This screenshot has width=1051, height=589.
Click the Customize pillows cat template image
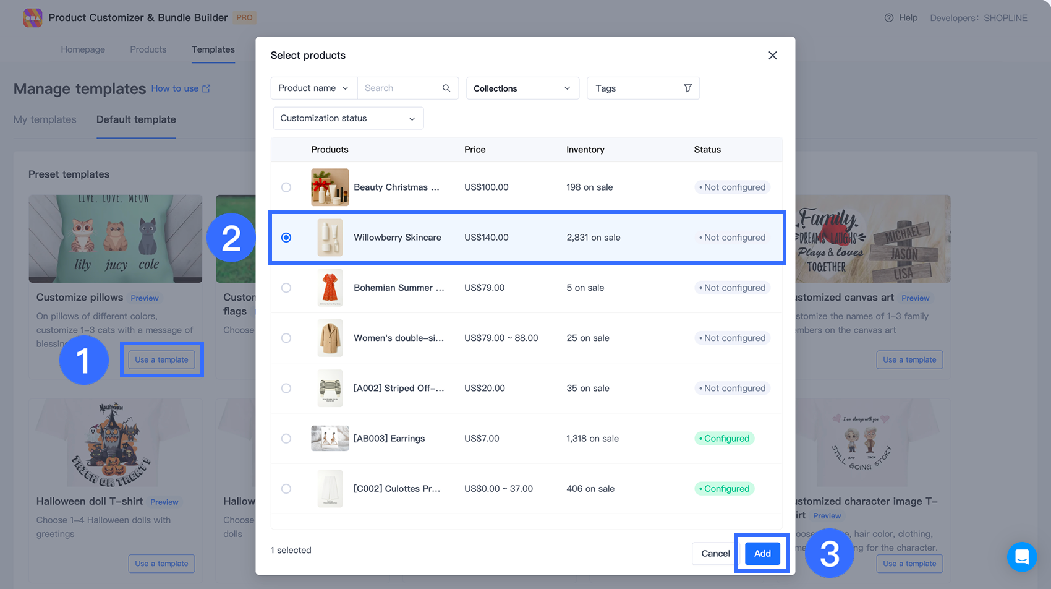[115, 239]
